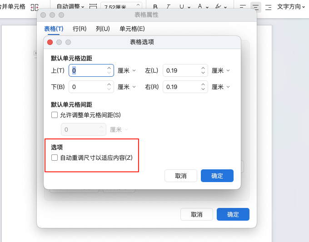Screen dimensions: 309x242
Task: Increase the 左(L) margin value
Action: 203,68
